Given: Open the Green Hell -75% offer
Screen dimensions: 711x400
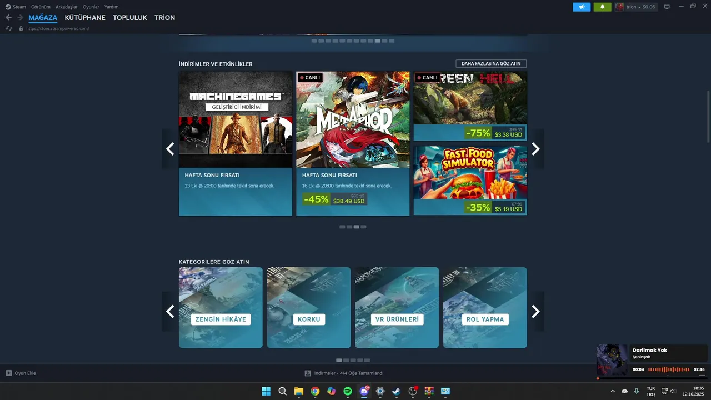Looking at the screenshot, I should (x=470, y=106).
